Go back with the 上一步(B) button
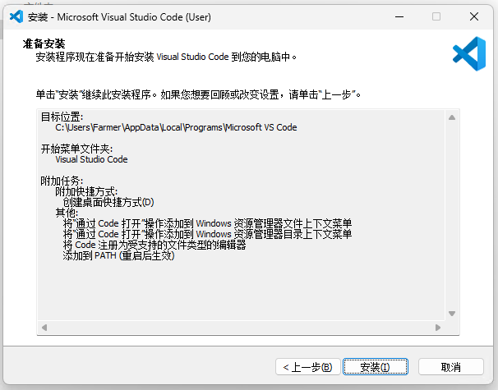 pyautogui.click(x=307, y=367)
